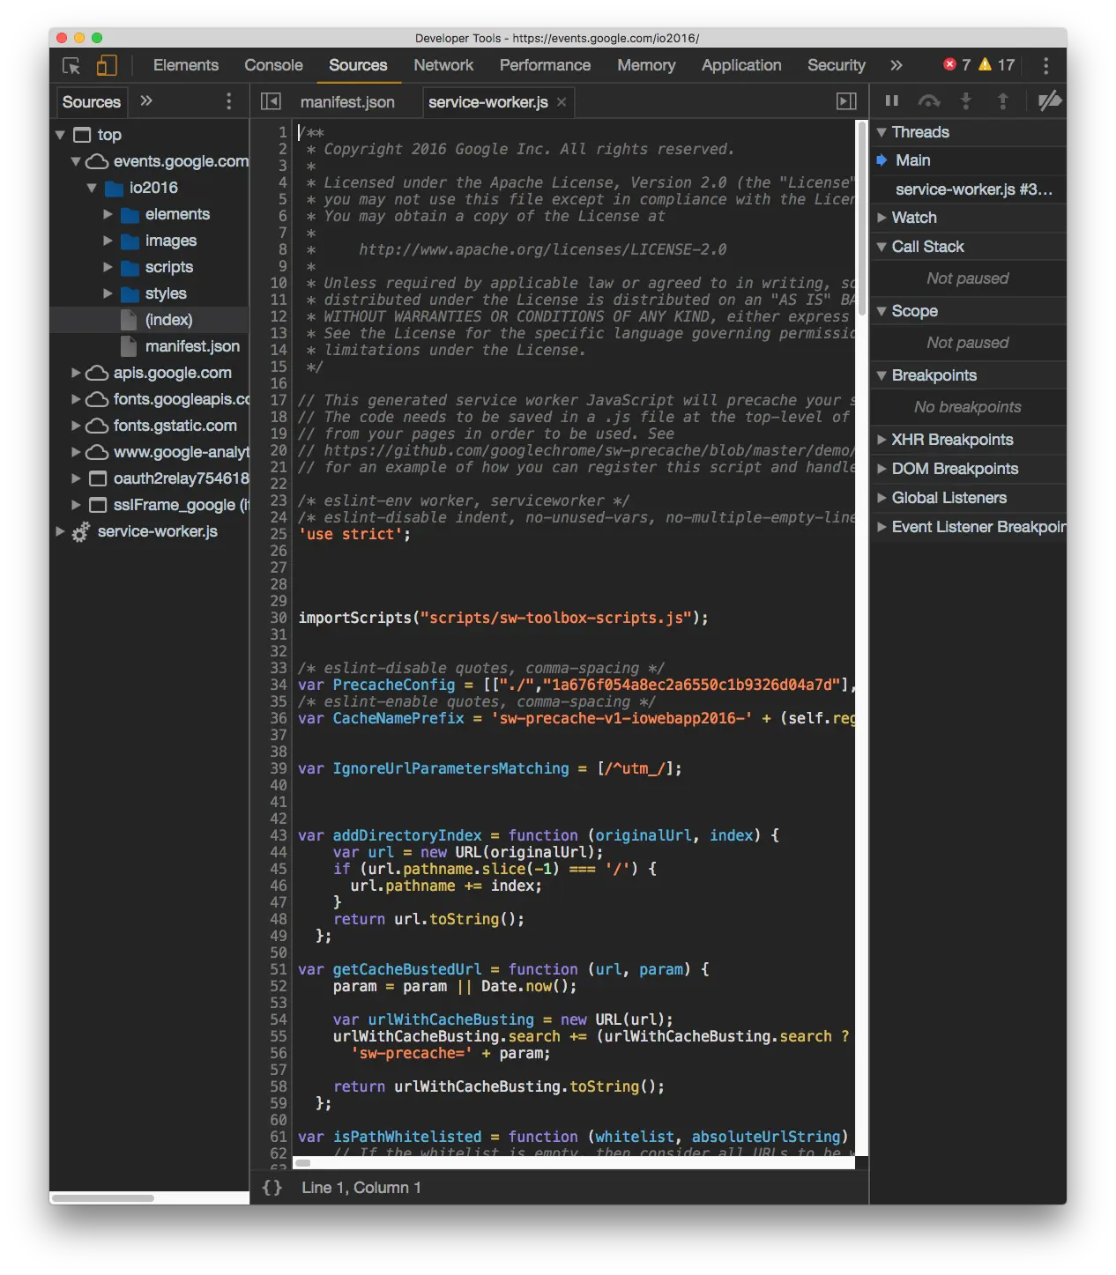Show more DevTools tabs via the chevron
Screen dimensions: 1116x1275
pos(897,65)
